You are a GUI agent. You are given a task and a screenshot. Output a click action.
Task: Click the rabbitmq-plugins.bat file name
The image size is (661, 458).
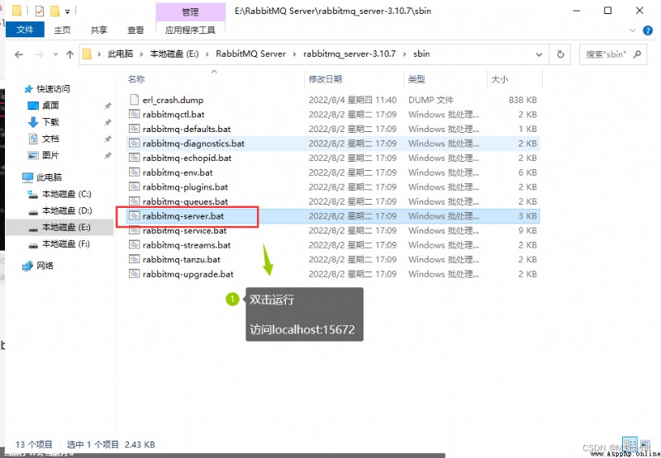(x=185, y=187)
